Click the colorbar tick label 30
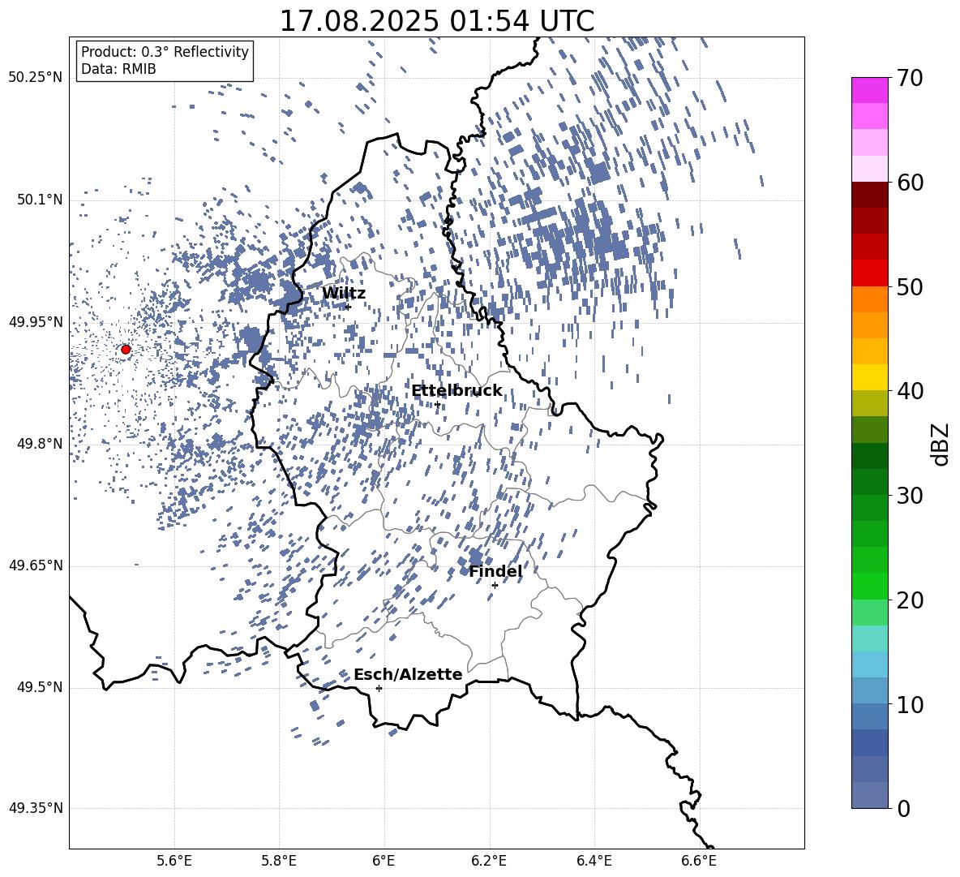The height and width of the screenshot is (877, 960). [910, 496]
